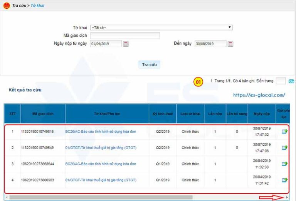Open BC26/AC report for Q1/2019
Image resolution: width=296 pixels, height=201 pixels.
point(101,164)
